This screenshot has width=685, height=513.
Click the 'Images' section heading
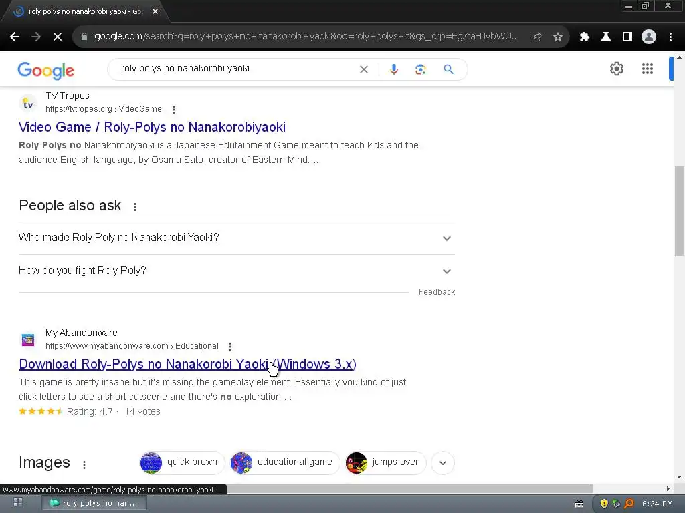click(44, 462)
